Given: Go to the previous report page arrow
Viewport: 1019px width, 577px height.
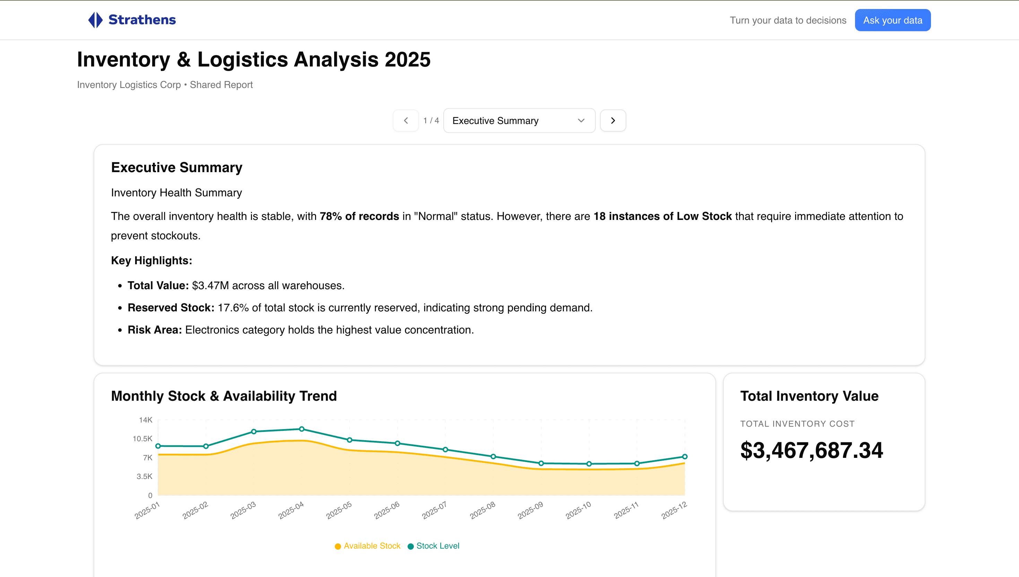Looking at the screenshot, I should 406,121.
